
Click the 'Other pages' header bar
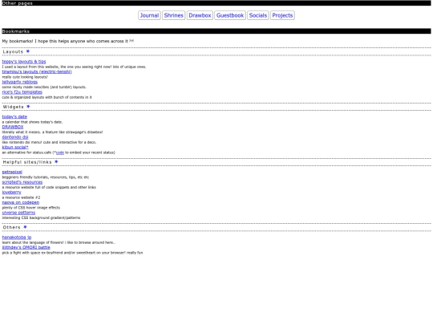tap(216, 3)
